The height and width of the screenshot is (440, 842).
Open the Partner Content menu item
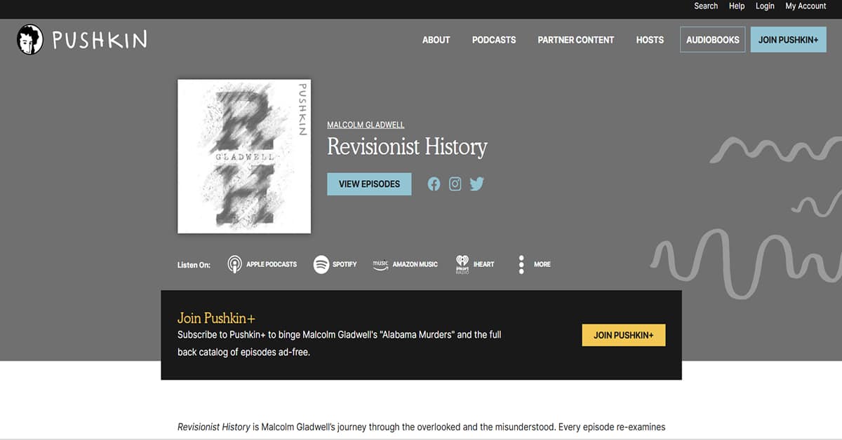576,40
